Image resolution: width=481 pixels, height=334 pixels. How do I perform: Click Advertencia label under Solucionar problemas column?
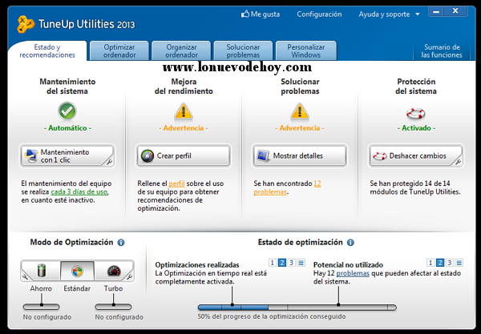pyautogui.click(x=300, y=128)
